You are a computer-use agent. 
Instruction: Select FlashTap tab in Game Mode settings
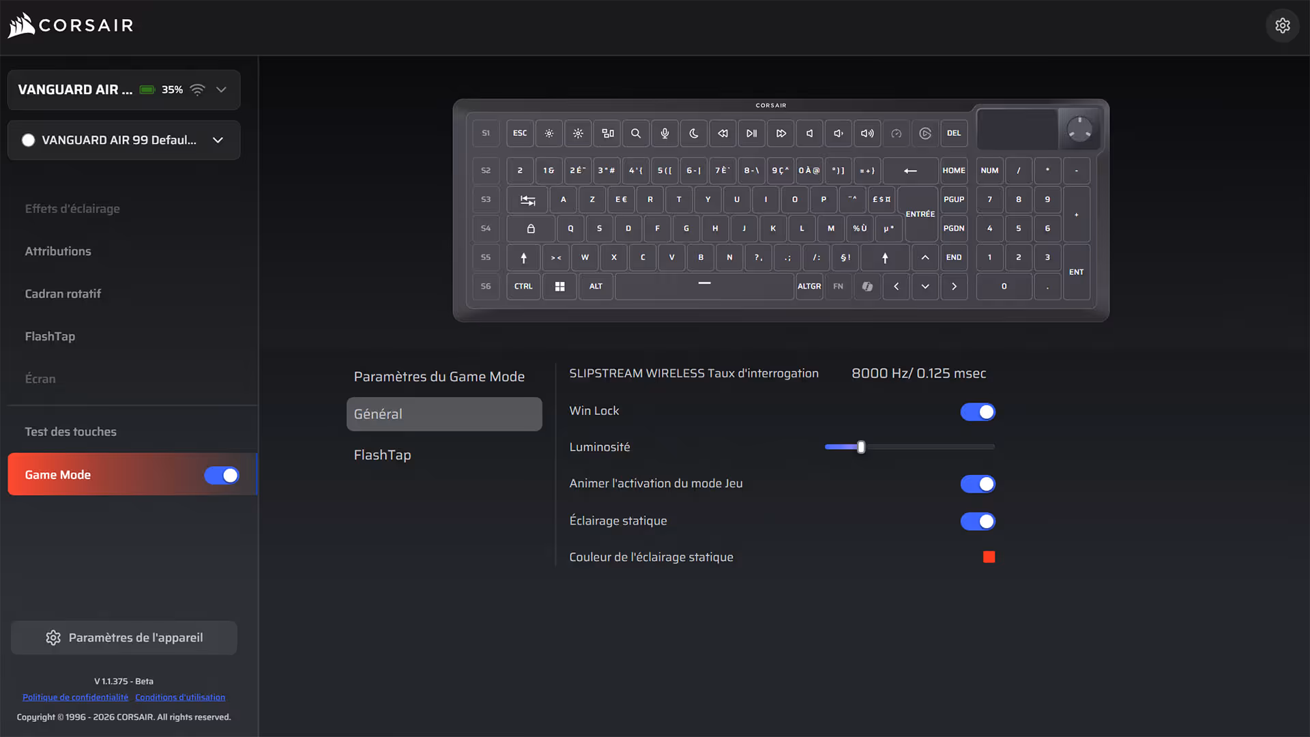[x=382, y=455]
